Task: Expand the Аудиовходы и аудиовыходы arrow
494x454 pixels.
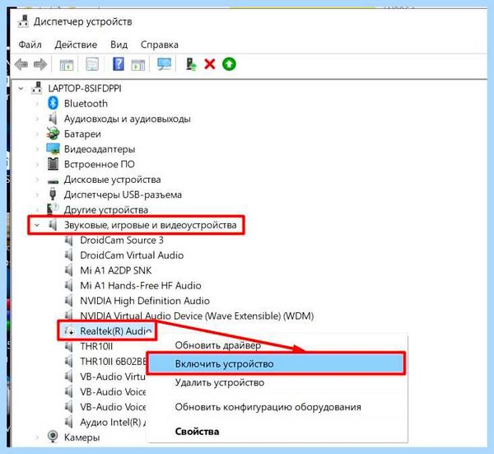Action: tap(37, 119)
